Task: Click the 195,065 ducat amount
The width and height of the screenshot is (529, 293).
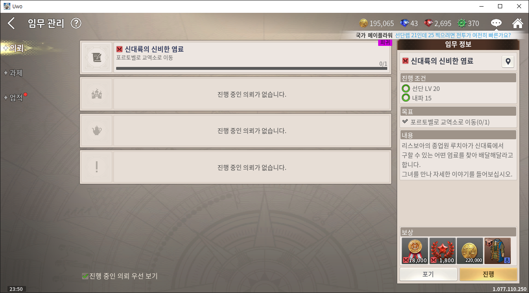Action: (x=382, y=24)
